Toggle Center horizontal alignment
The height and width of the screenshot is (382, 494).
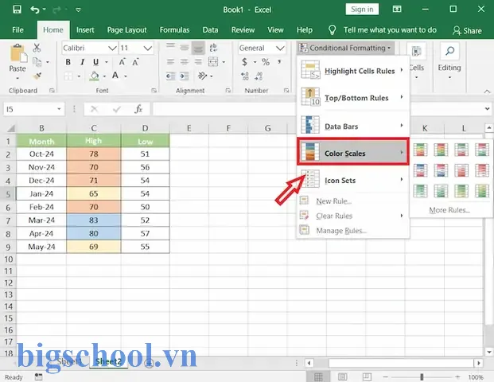(185, 62)
